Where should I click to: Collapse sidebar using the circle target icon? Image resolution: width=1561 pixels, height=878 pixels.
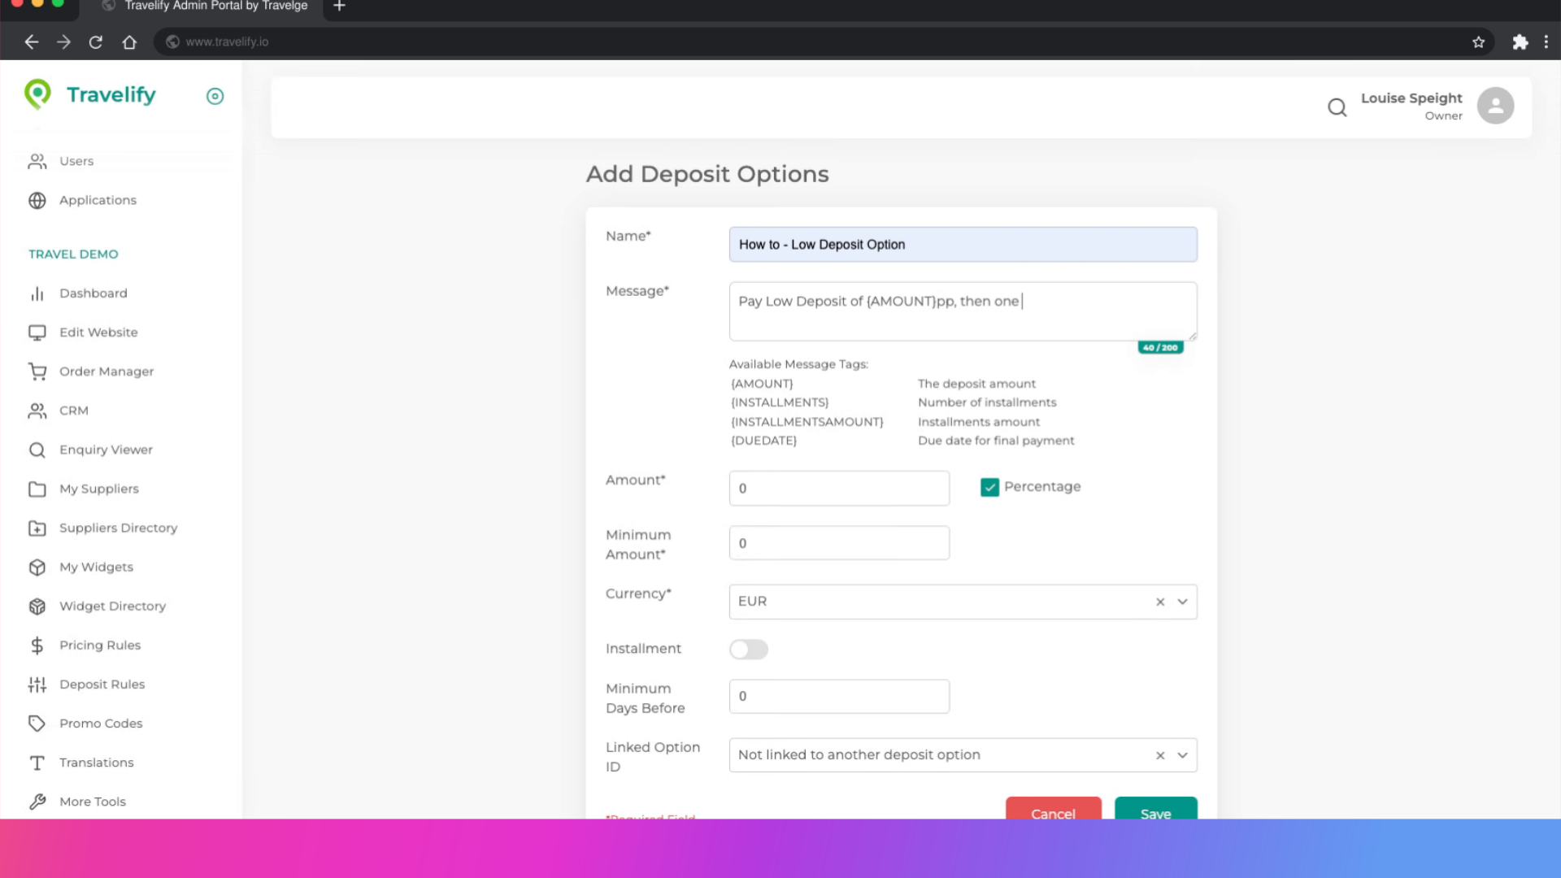click(x=215, y=97)
